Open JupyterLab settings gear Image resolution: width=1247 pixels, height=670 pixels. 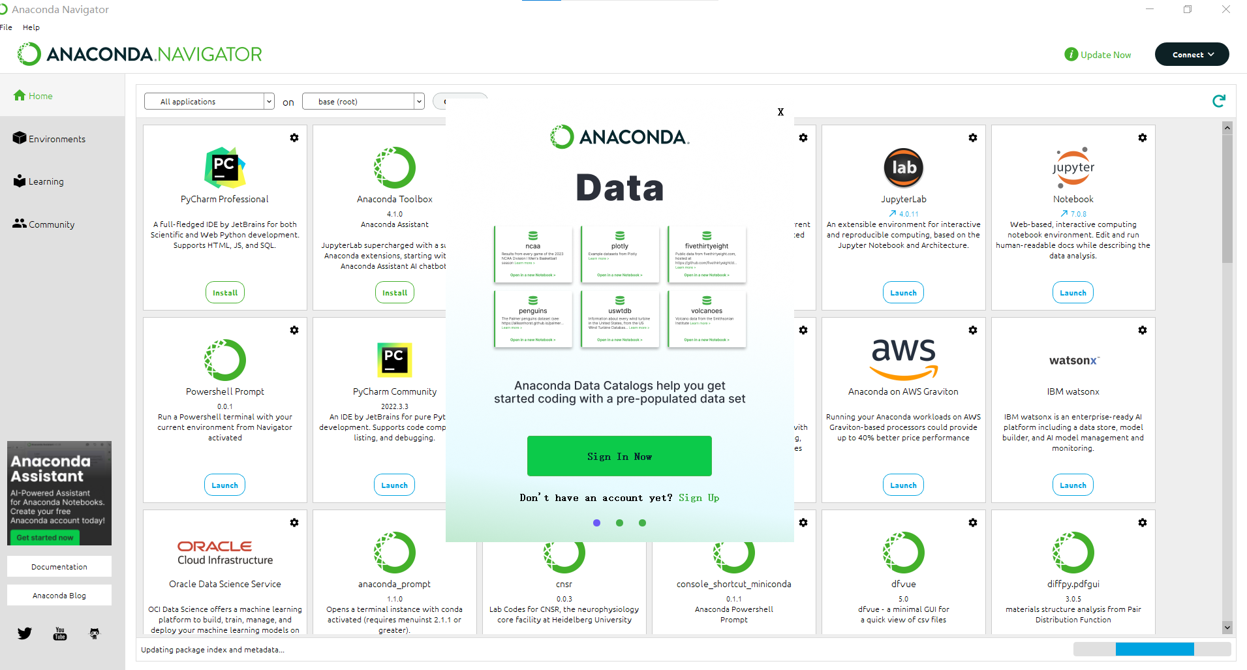[x=973, y=138]
